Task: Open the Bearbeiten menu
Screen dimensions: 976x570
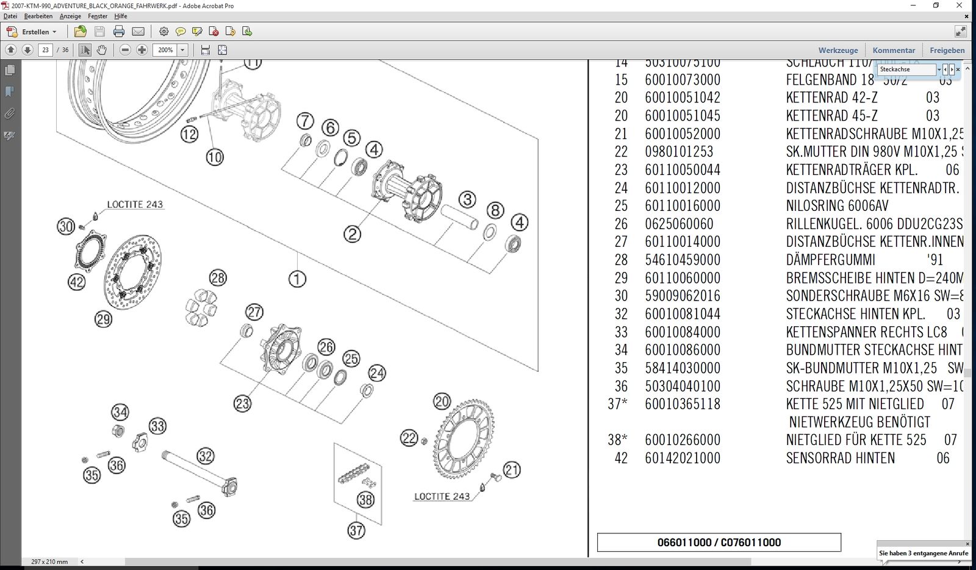Action: click(x=38, y=16)
